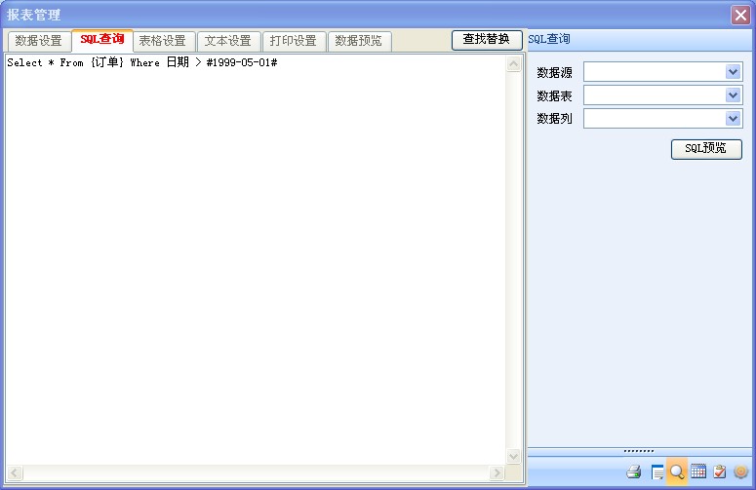Open the 数据预览 tab
This screenshot has width=756, height=490.
(x=358, y=41)
